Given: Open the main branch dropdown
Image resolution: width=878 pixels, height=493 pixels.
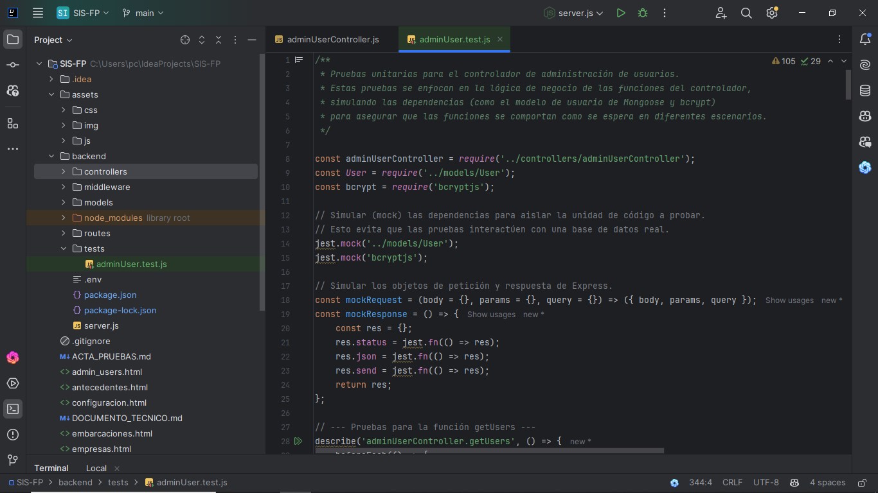Looking at the screenshot, I should click(143, 13).
